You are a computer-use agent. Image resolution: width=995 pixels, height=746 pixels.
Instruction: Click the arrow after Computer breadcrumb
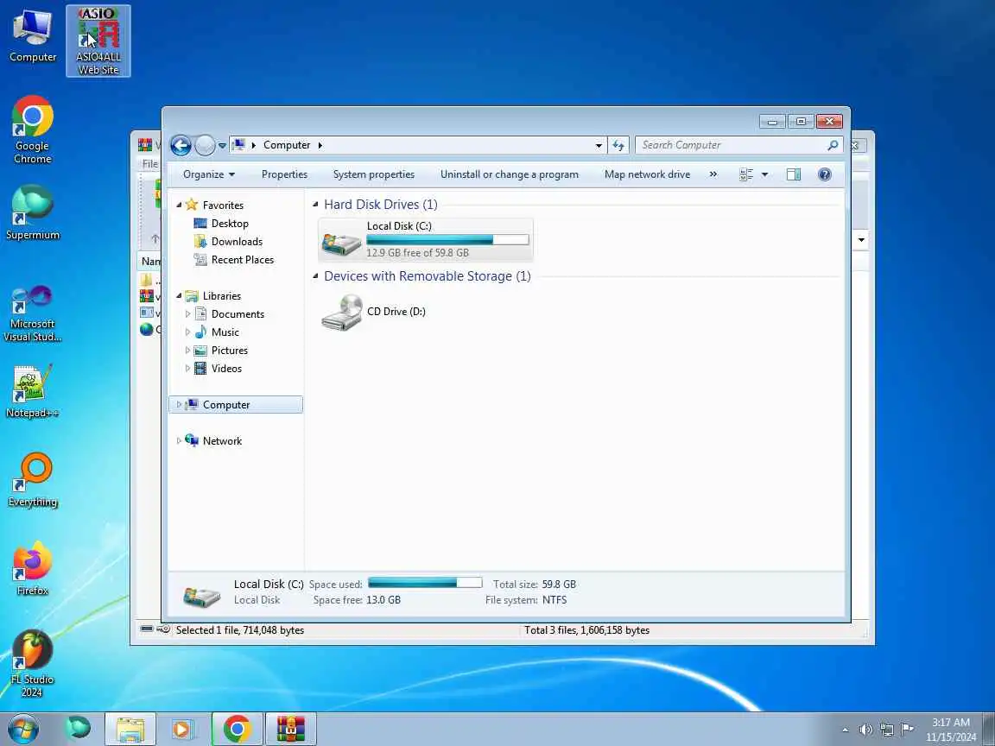coord(320,145)
